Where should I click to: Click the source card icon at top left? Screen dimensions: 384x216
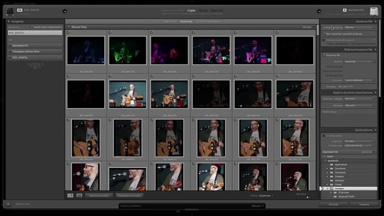click(10, 11)
